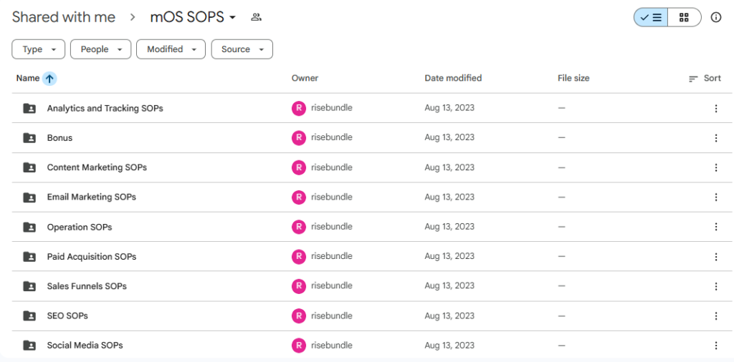Image resolution: width=734 pixels, height=362 pixels.
Task: Click the Sort button
Action: tap(705, 79)
